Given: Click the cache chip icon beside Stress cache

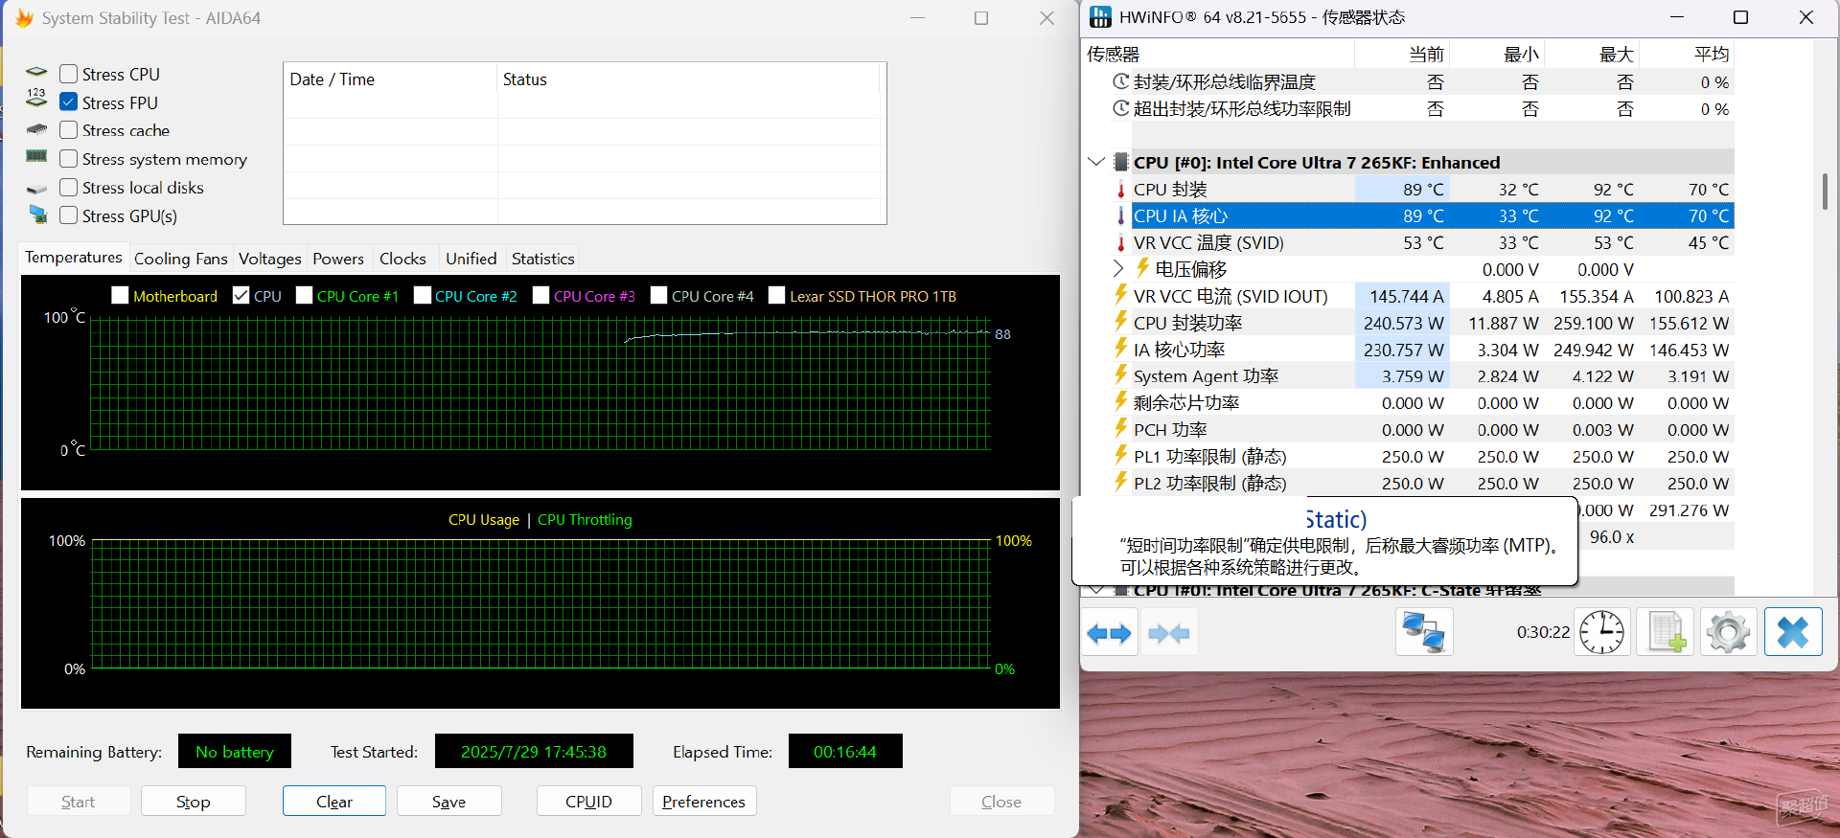Looking at the screenshot, I should pos(36,129).
